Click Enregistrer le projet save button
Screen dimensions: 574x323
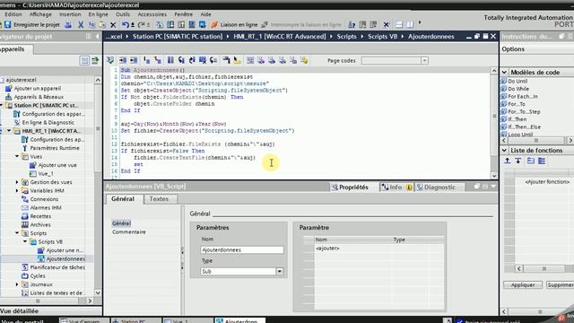pyautogui.click(x=31, y=24)
